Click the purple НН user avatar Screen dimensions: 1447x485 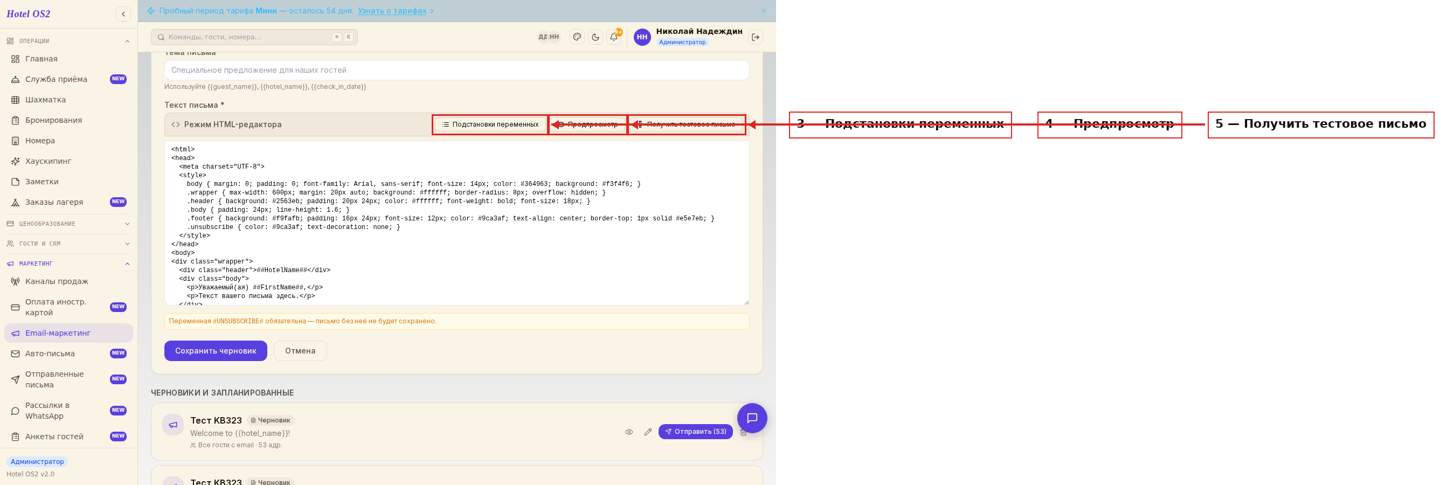pyautogui.click(x=642, y=37)
